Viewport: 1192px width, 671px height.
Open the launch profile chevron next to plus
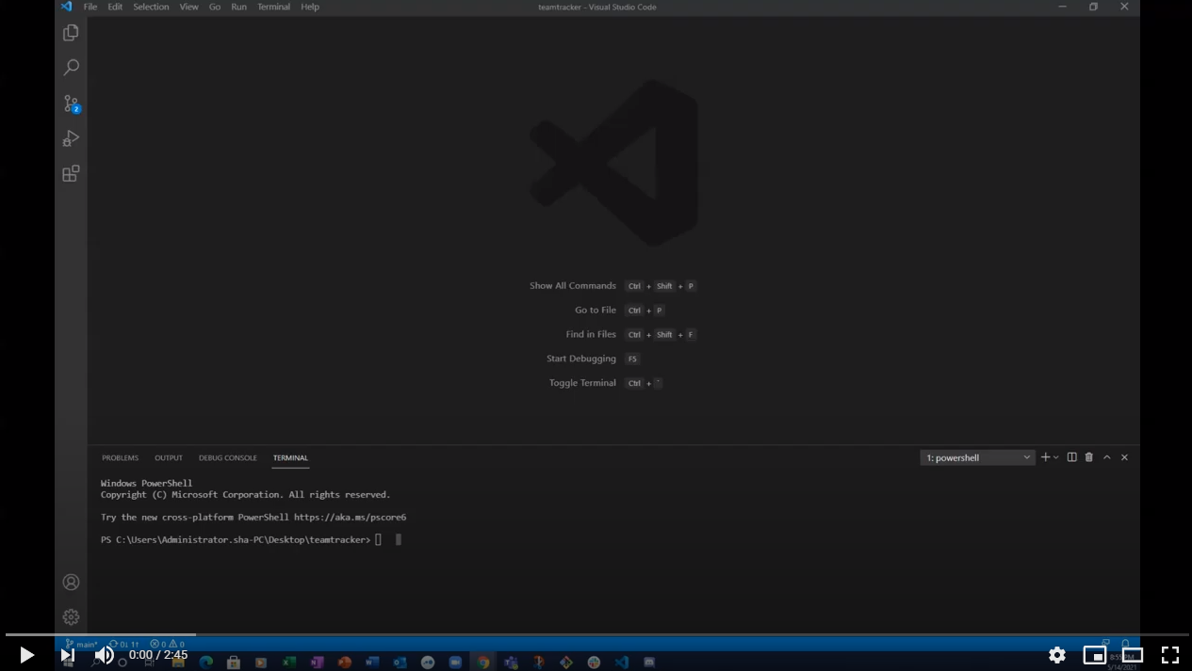1056,457
